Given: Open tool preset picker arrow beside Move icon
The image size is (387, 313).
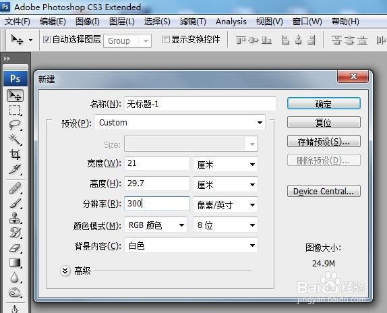Looking at the screenshot, I should 30,40.
